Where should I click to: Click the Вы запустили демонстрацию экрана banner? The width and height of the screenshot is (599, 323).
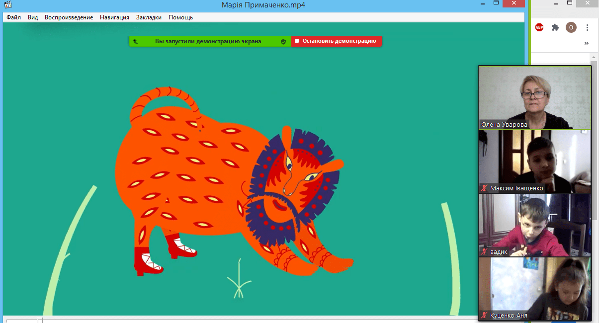(208, 41)
